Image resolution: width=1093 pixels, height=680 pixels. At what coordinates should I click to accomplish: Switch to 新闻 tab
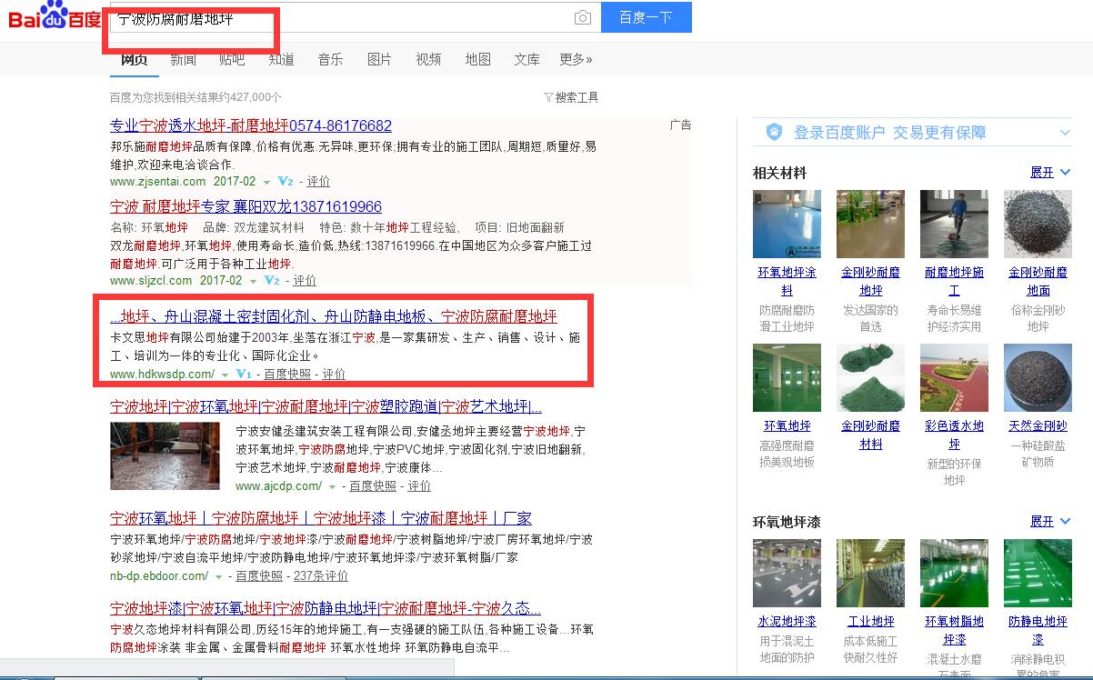(183, 59)
